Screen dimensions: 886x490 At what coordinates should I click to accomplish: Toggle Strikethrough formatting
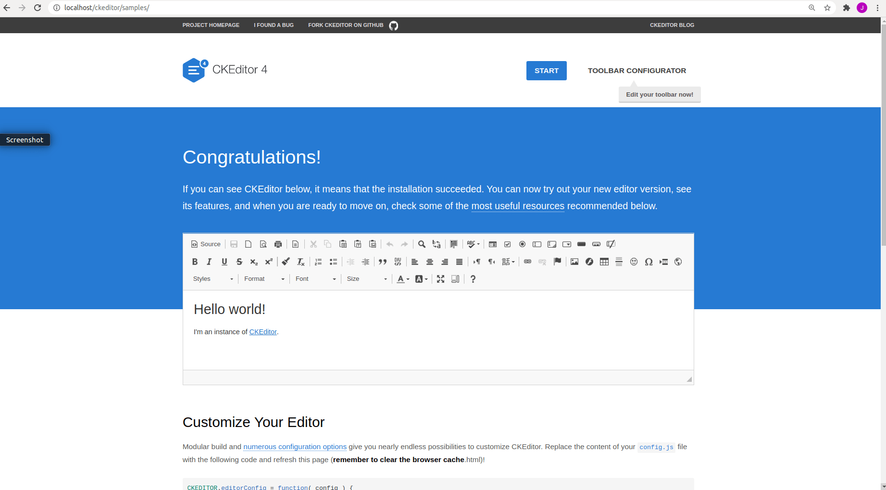[x=239, y=262]
